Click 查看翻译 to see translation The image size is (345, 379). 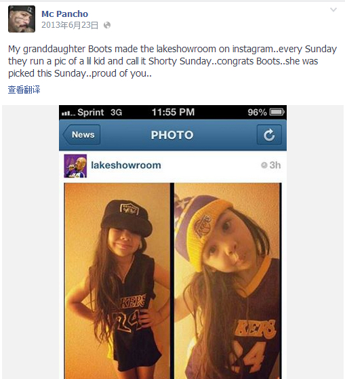pos(24,89)
